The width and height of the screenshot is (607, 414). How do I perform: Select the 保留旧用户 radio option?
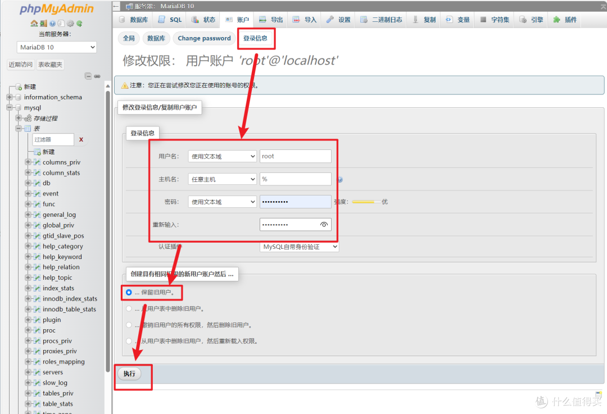coord(129,293)
